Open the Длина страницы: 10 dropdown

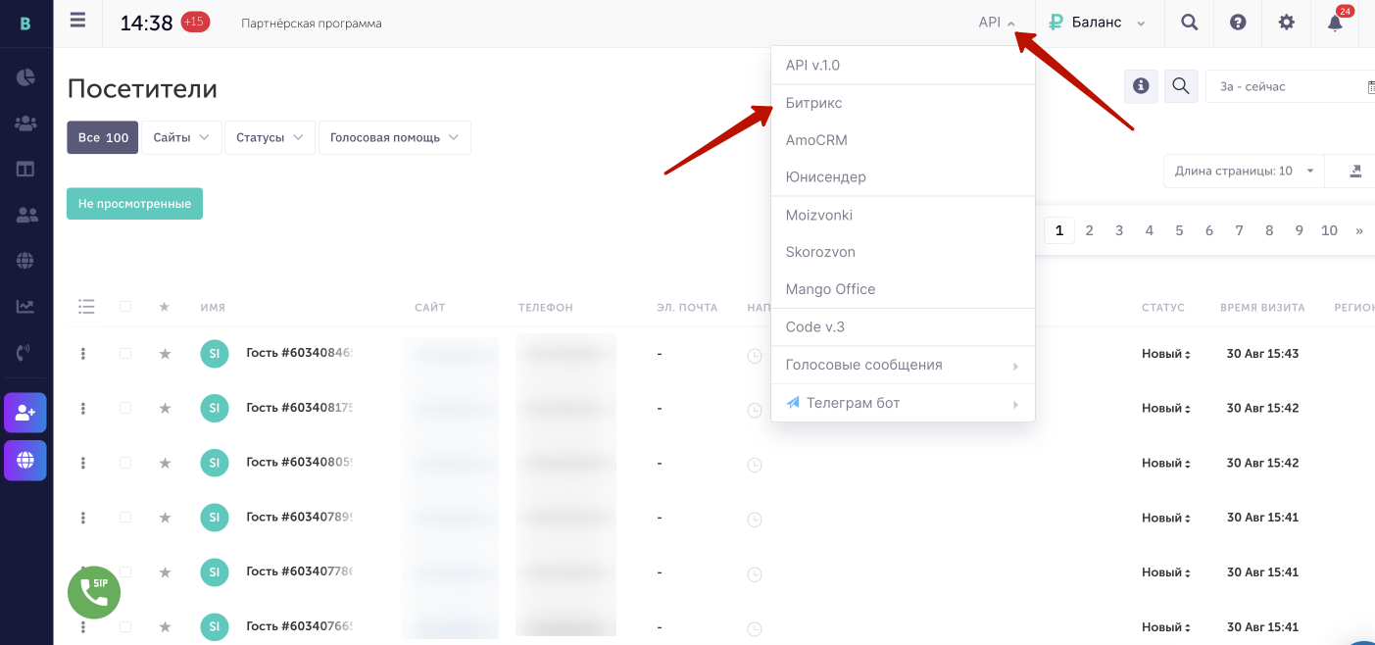[1244, 171]
